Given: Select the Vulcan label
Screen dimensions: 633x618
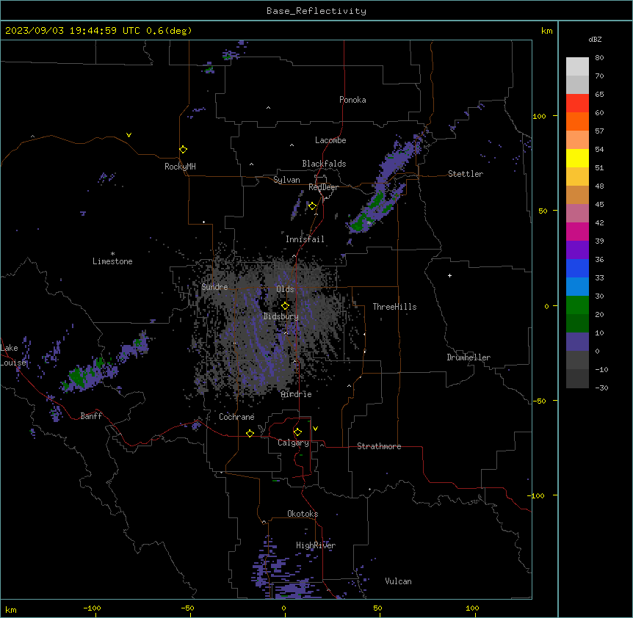Looking at the screenshot, I should [398, 581].
